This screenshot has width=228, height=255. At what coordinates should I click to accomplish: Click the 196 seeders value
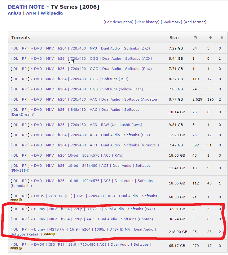point(210,99)
